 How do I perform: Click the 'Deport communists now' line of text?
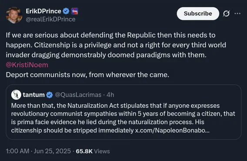(x=87, y=75)
